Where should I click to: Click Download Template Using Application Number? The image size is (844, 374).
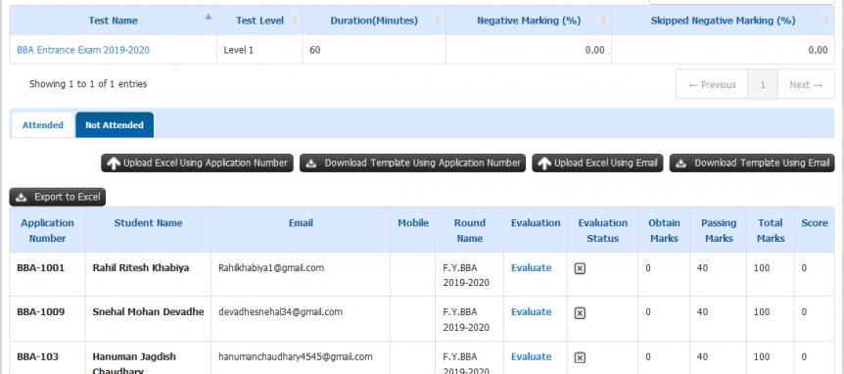click(412, 164)
